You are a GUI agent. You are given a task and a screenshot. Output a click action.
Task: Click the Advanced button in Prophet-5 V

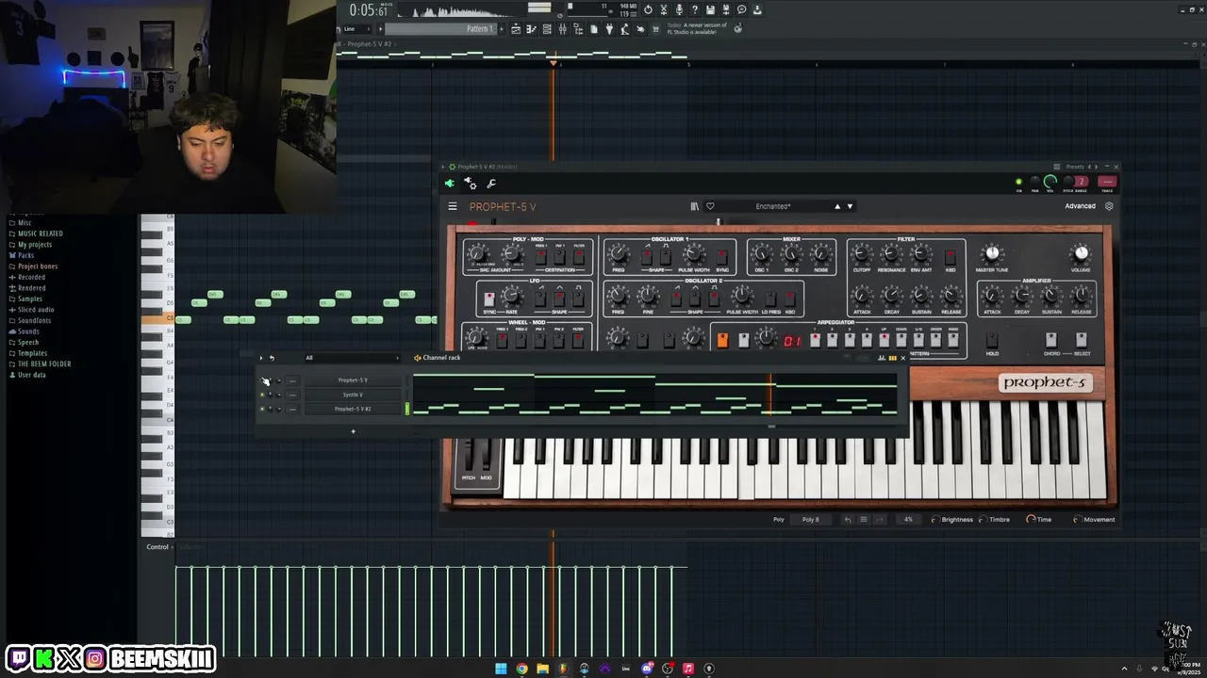coord(1080,206)
